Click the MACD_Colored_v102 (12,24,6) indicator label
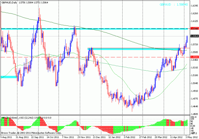The width and height of the screenshot is (199, 139). coord(18,118)
